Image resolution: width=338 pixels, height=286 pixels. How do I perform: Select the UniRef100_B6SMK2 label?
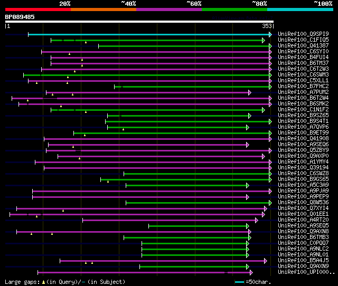pyautogui.click(x=303, y=104)
